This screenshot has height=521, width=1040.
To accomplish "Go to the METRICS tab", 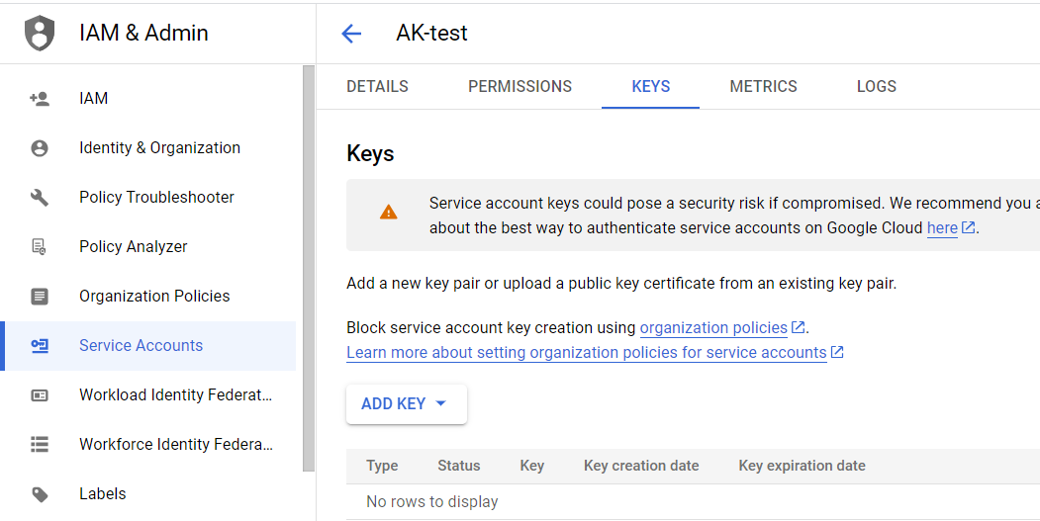I will pos(763,87).
